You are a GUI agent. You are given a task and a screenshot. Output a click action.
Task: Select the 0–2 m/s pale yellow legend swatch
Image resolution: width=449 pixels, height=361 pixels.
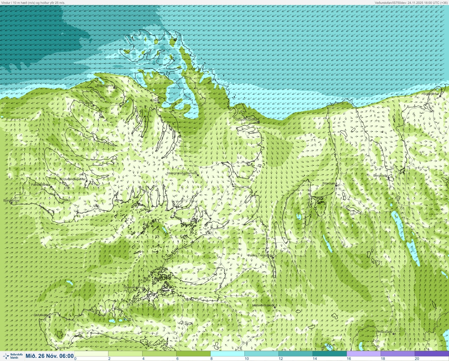[91, 354]
